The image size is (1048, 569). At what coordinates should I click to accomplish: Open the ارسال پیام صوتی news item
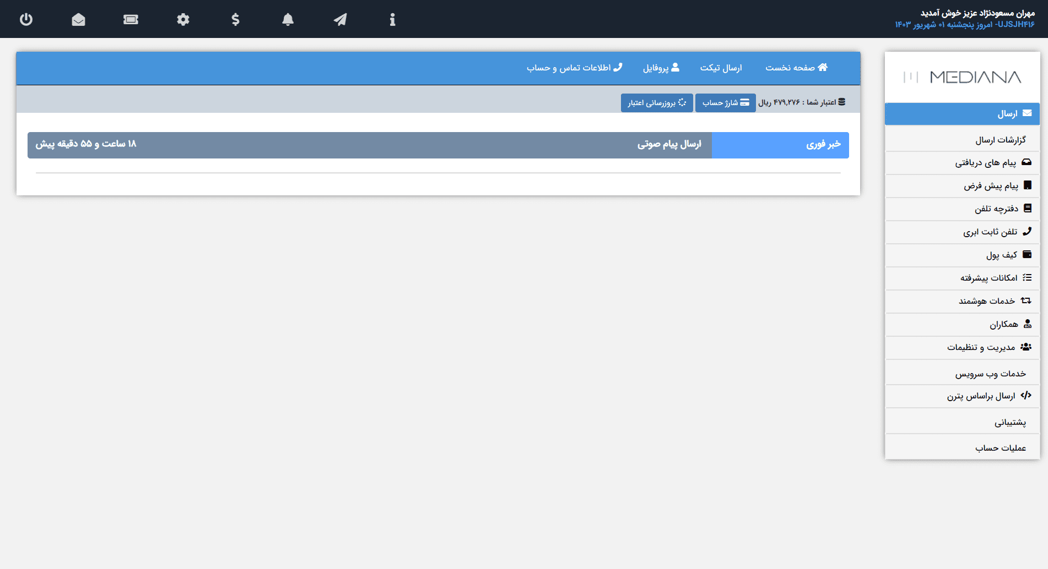pos(669,144)
